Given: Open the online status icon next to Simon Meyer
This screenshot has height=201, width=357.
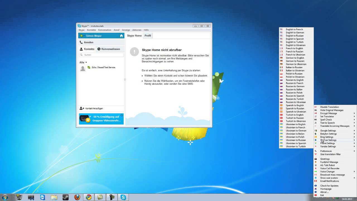Looking at the screenshot, I should tap(81, 36).
